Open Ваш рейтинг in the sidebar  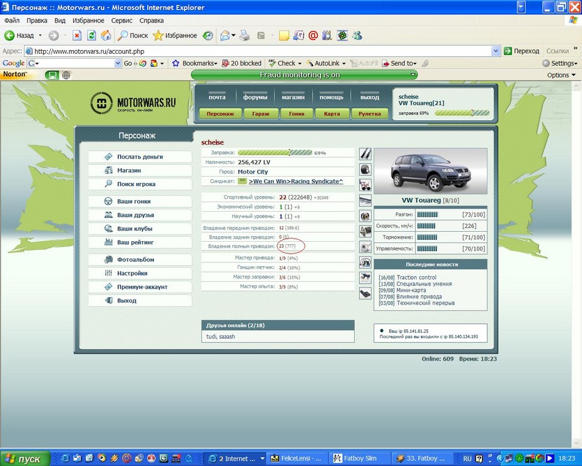[x=140, y=242]
